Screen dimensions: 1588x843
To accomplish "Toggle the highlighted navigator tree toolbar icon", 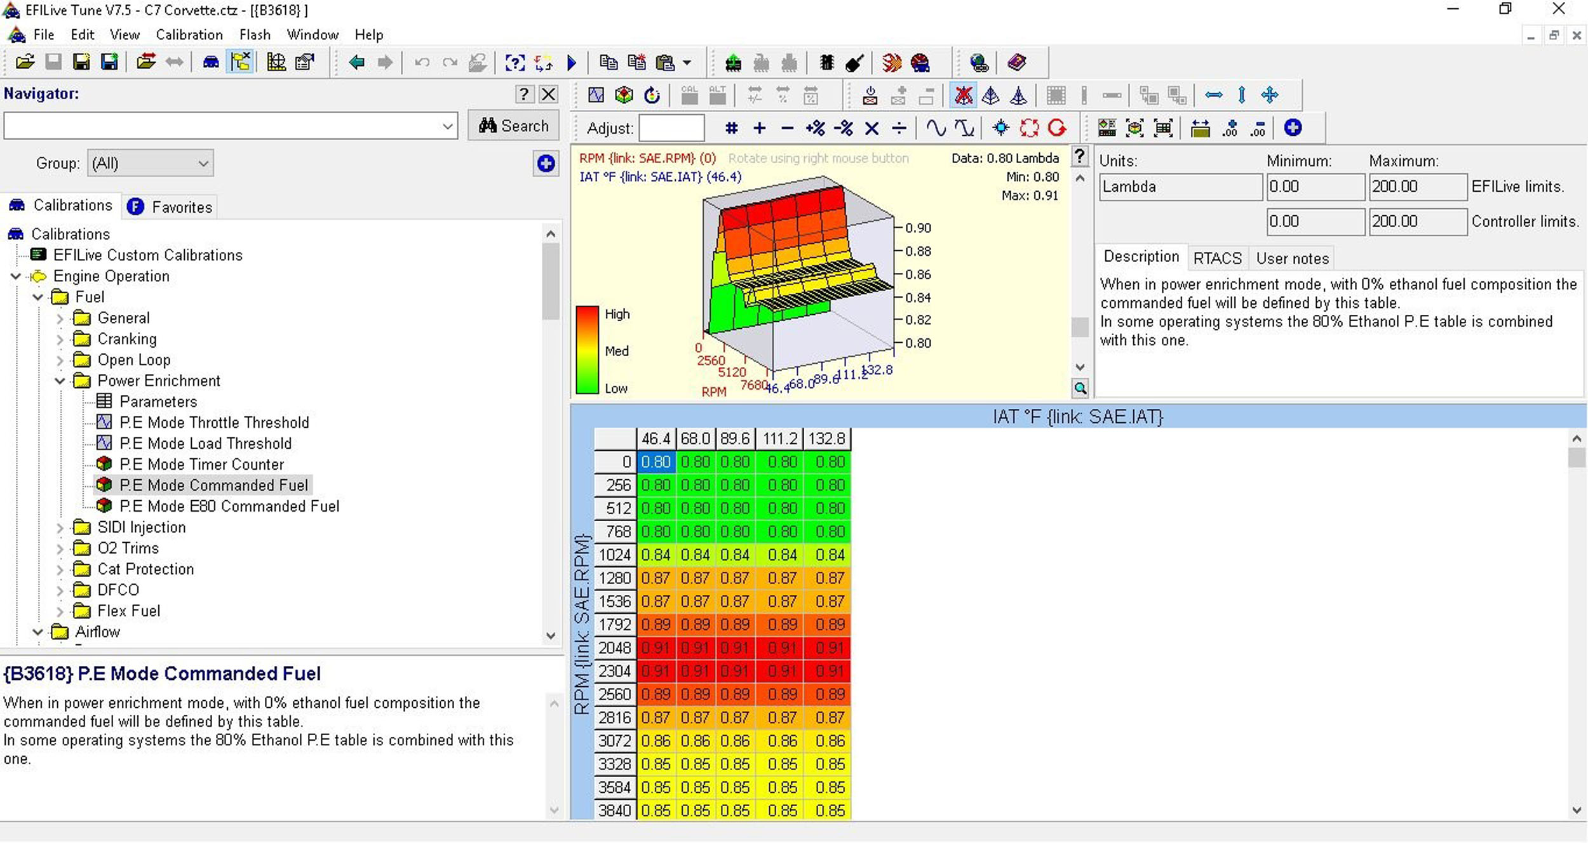I will click(x=241, y=62).
